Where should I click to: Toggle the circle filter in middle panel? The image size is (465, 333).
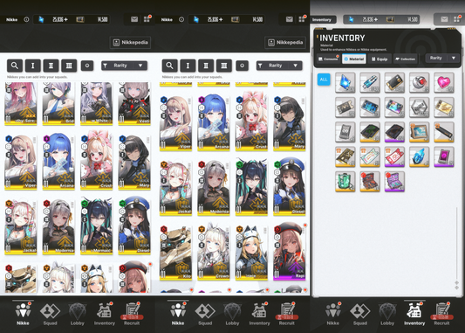[242, 66]
